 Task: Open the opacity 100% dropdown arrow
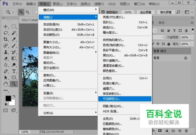[192, 37]
